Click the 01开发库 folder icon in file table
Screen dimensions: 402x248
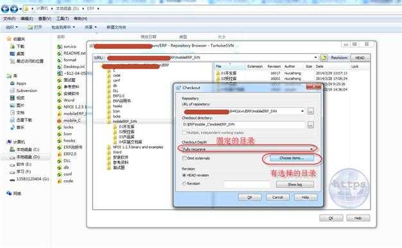coord(218,74)
